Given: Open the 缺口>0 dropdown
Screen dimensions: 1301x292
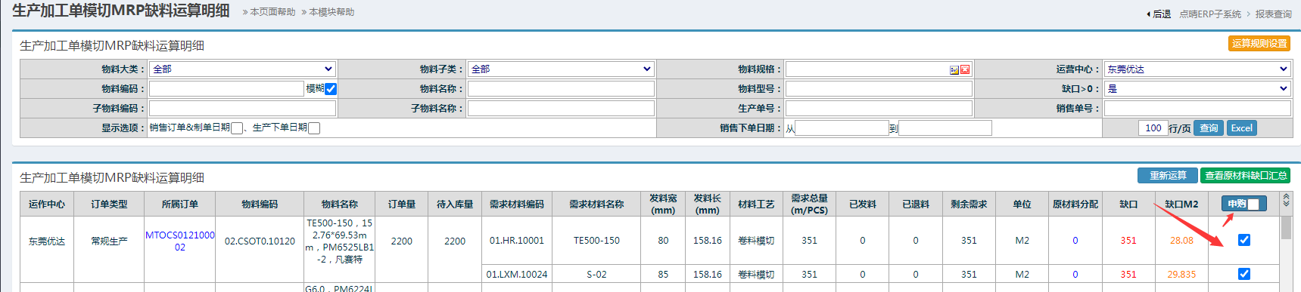Looking at the screenshot, I should click(x=1197, y=88).
